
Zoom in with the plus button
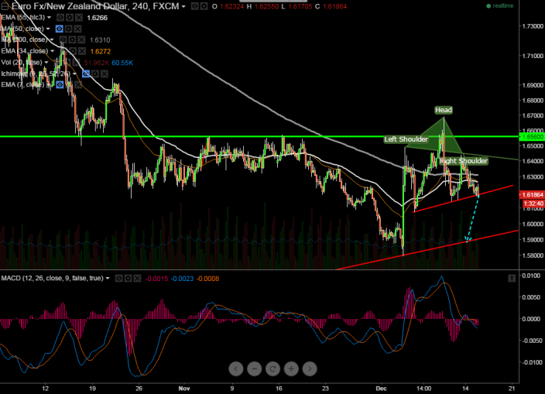291,368
